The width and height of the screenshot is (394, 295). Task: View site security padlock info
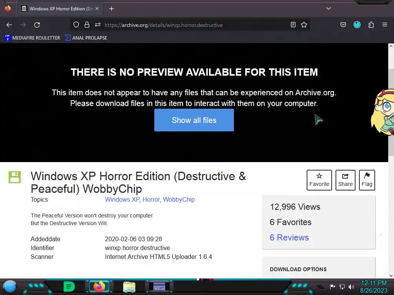(87, 25)
